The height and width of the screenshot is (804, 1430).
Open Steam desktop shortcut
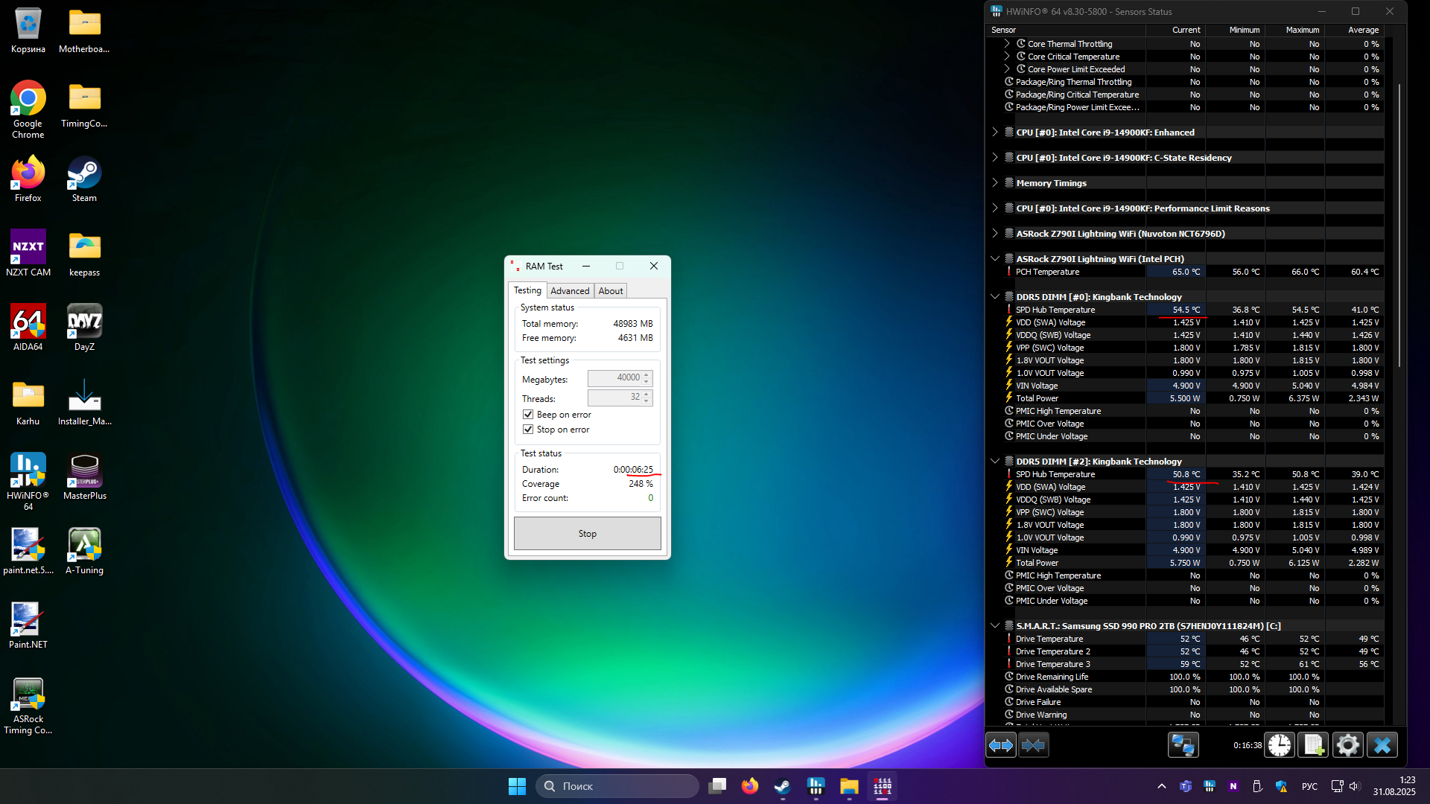click(x=84, y=179)
